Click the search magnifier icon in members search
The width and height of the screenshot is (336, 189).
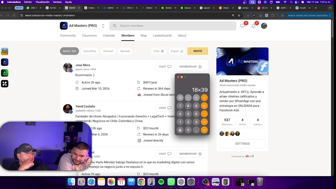coord(115,26)
